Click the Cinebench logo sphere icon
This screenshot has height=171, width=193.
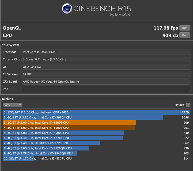click(x=67, y=8)
